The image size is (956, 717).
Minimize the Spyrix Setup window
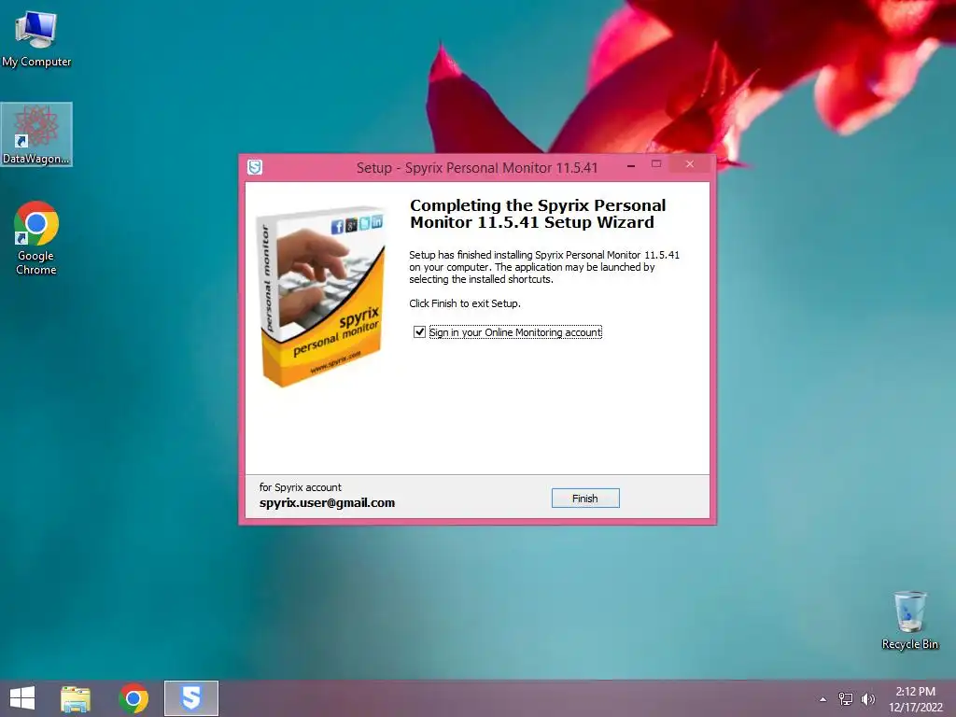(x=631, y=164)
